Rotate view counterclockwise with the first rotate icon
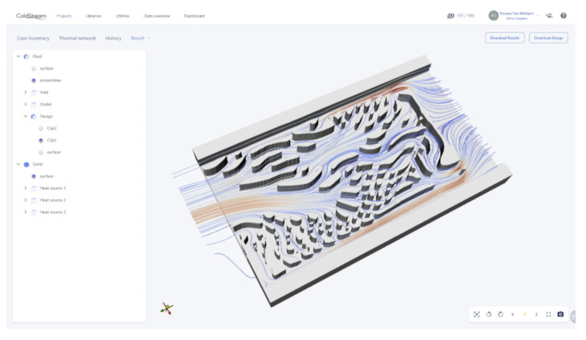586x340 pixels. 489,314
